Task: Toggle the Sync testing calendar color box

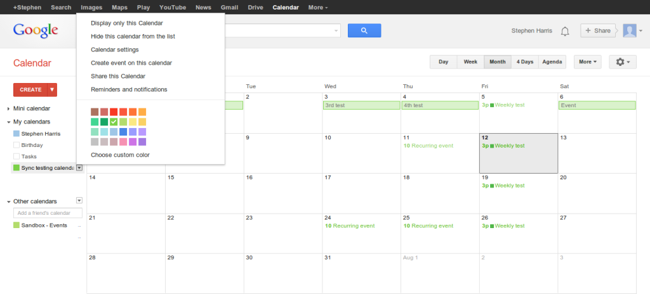Action: tap(17, 168)
